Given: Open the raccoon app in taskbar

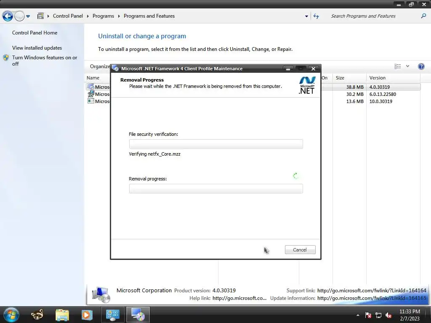Looking at the screenshot, I should coord(37,315).
